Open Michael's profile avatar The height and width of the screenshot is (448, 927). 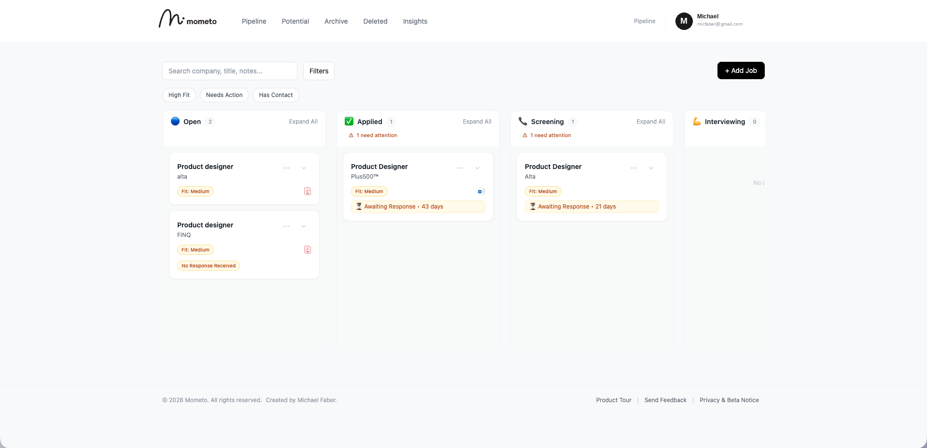pos(684,21)
